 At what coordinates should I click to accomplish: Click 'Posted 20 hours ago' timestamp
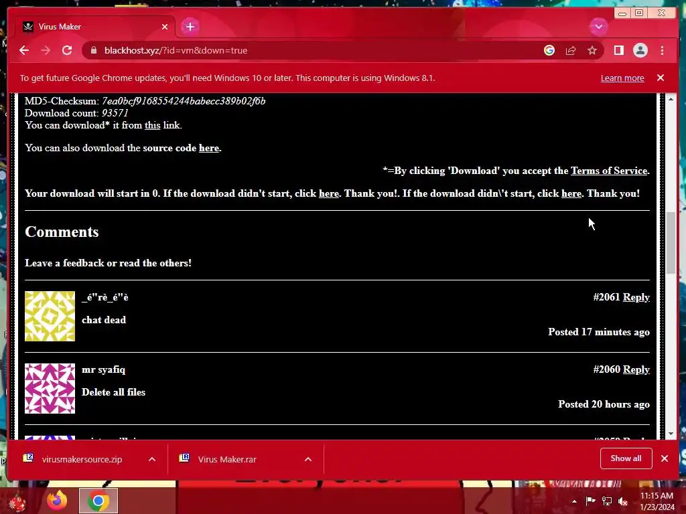coord(604,404)
